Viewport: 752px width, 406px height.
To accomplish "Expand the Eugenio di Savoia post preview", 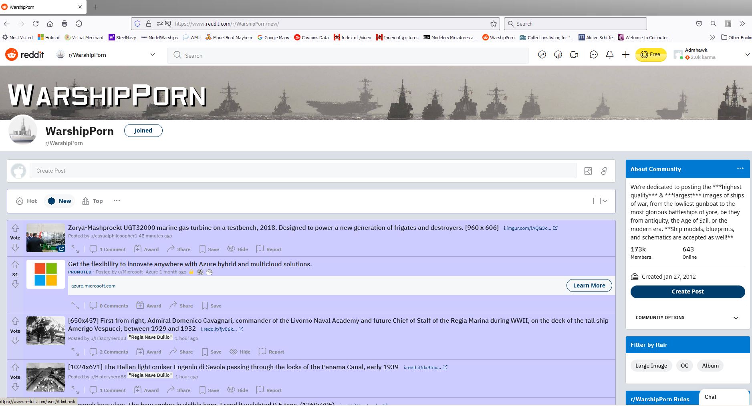I will tap(75, 390).
